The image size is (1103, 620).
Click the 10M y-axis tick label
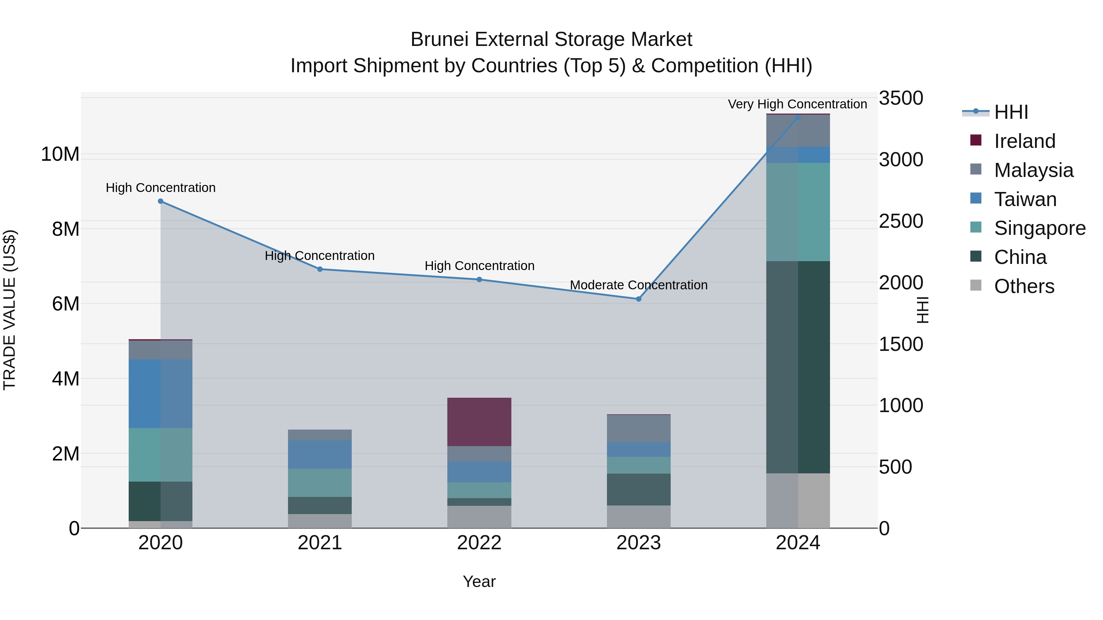60,154
